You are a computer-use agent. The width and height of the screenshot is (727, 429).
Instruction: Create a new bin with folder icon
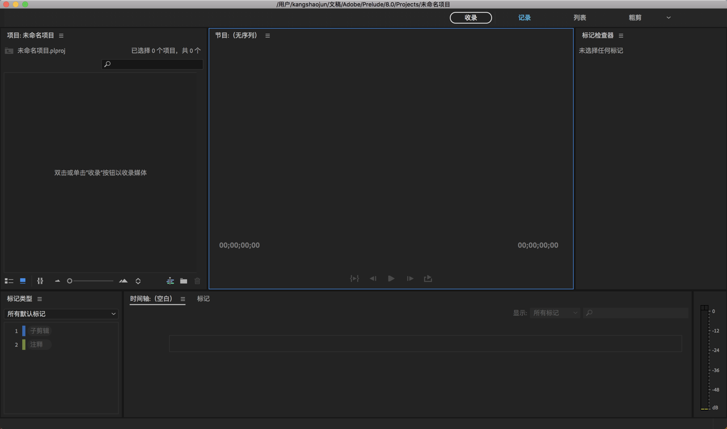click(x=183, y=281)
